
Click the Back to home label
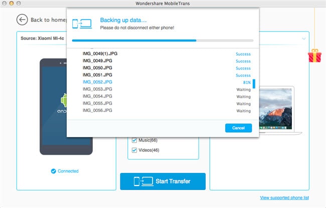(x=49, y=20)
